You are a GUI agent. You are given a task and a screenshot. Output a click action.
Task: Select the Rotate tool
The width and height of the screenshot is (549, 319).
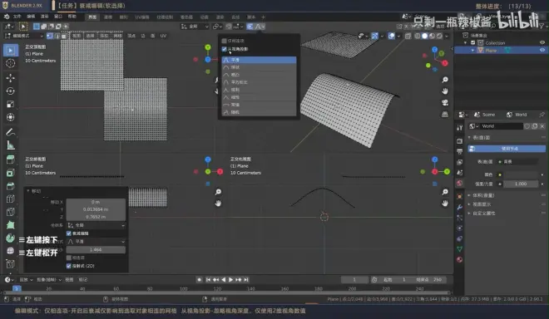point(11,91)
